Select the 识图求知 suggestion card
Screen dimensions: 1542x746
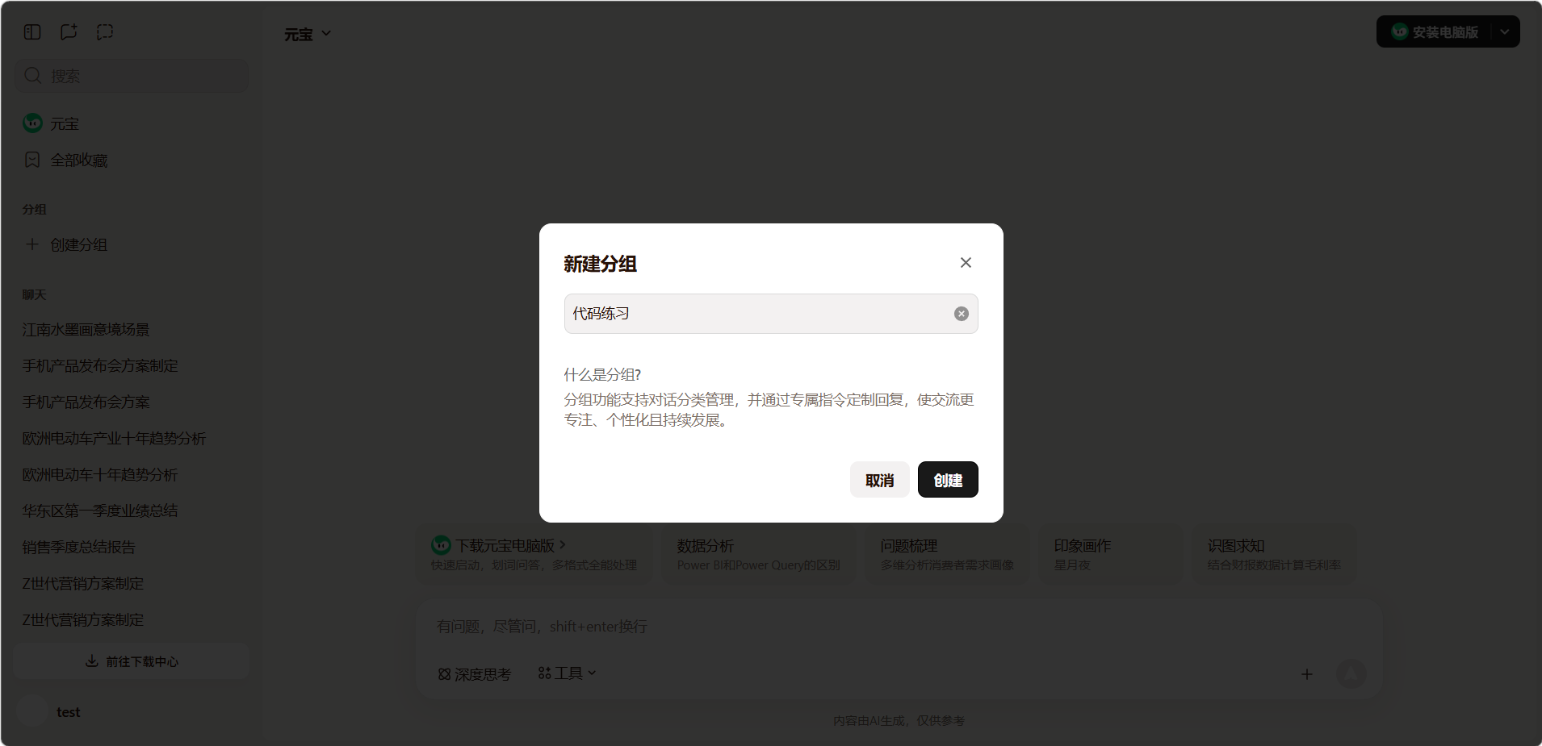1274,554
